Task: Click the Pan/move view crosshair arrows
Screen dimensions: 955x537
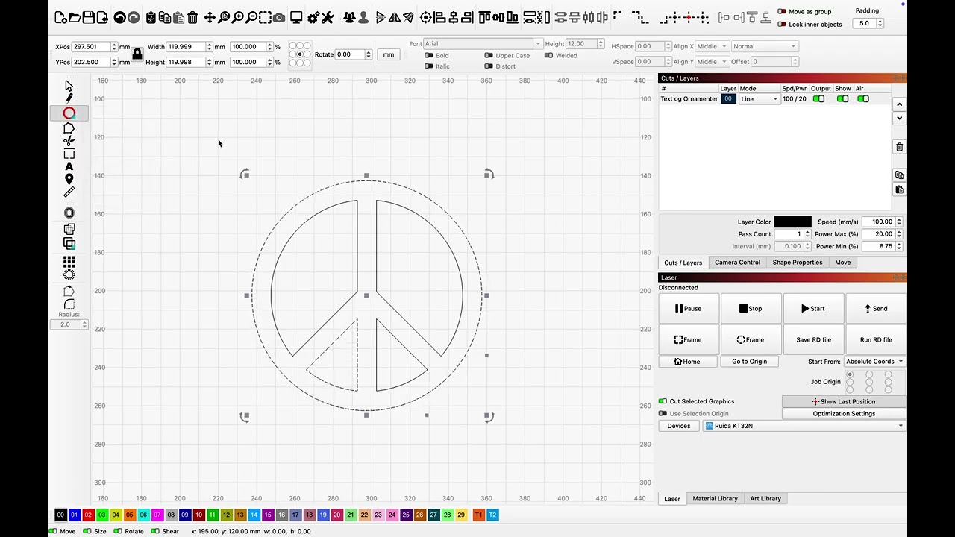Action: 210,17
